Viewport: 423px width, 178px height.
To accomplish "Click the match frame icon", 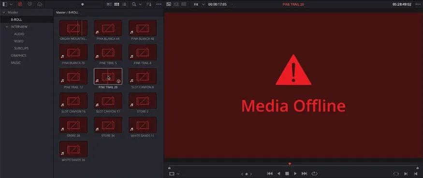I will pos(396,174).
